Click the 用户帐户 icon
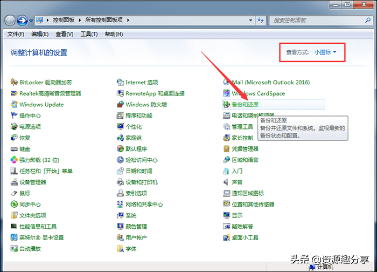This screenshot has height=272, width=377. 120,237
